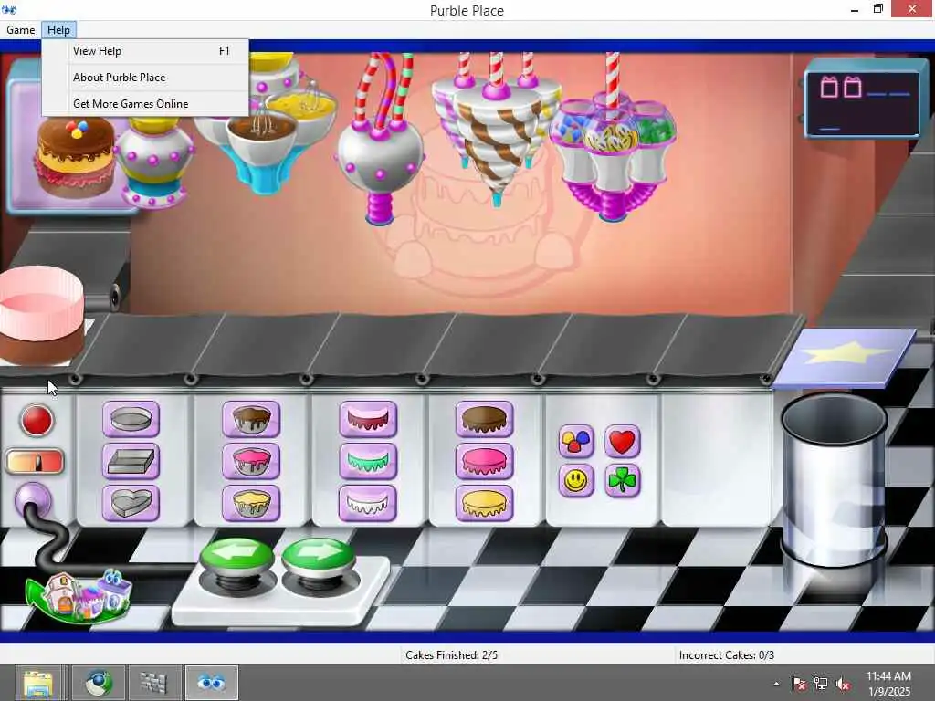Select the round cake pan
935x701 pixels.
point(131,419)
